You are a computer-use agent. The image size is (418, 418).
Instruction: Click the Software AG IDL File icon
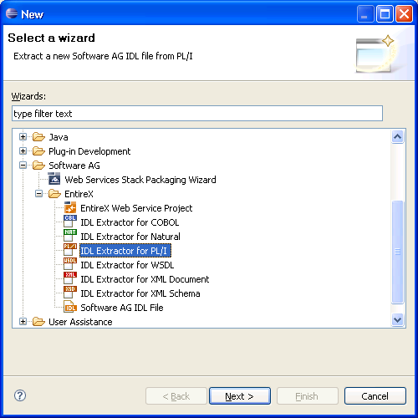click(70, 307)
